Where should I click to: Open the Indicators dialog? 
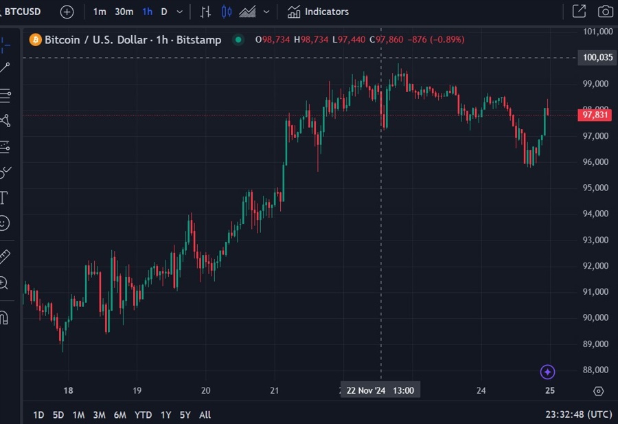318,12
